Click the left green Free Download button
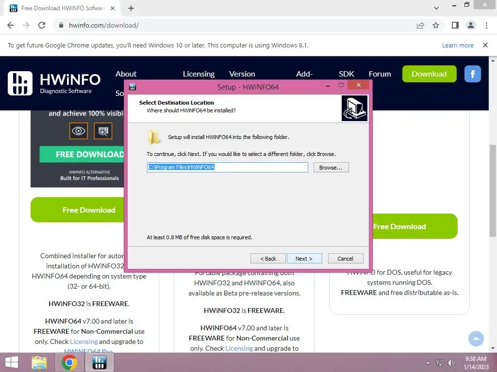The image size is (497, 372). [x=77, y=210]
